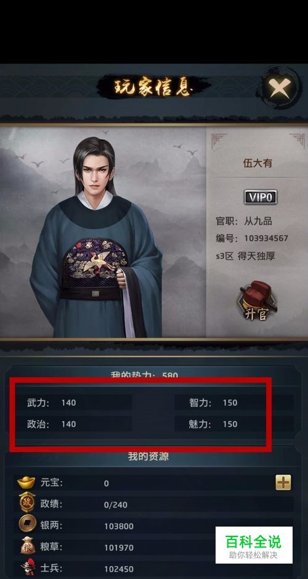Tap the 银两 copper coin icon
Screen dimensions: 308x579
27,525
